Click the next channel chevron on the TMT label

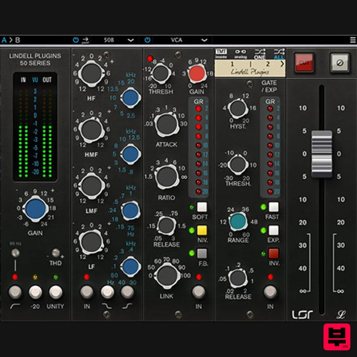click(282, 64)
